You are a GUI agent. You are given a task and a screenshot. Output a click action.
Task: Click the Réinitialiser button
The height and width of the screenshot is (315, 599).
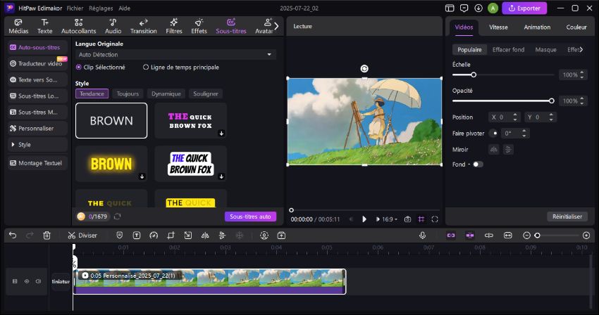(567, 217)
